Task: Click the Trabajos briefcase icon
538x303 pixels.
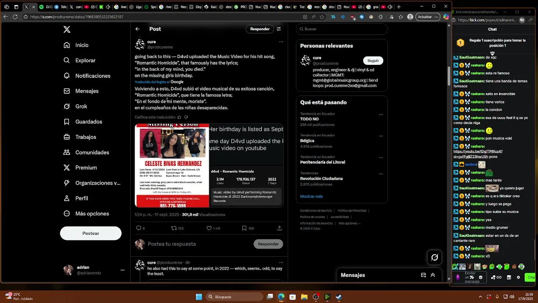Action: tap(67, 137)
